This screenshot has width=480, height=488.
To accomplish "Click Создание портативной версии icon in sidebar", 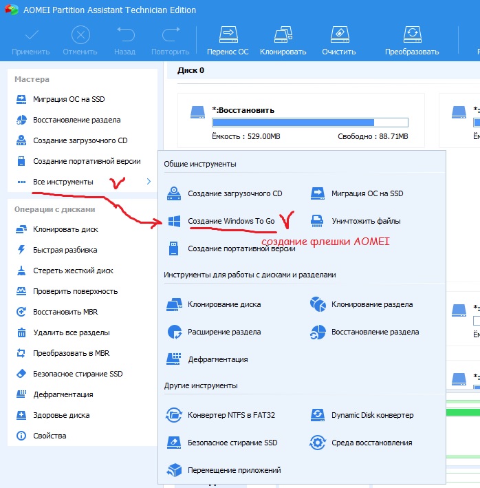I will click(21, 161).
